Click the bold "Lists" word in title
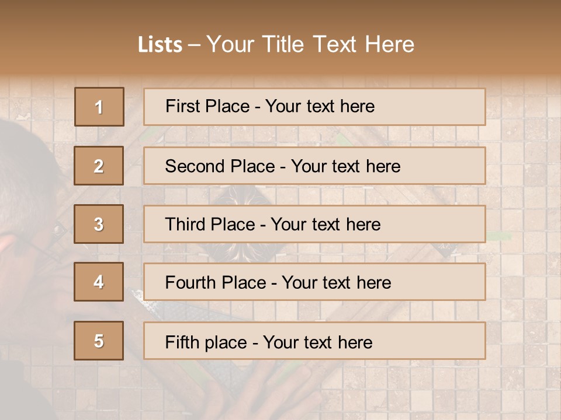This screenshot has width=561, height=420. 160,45
